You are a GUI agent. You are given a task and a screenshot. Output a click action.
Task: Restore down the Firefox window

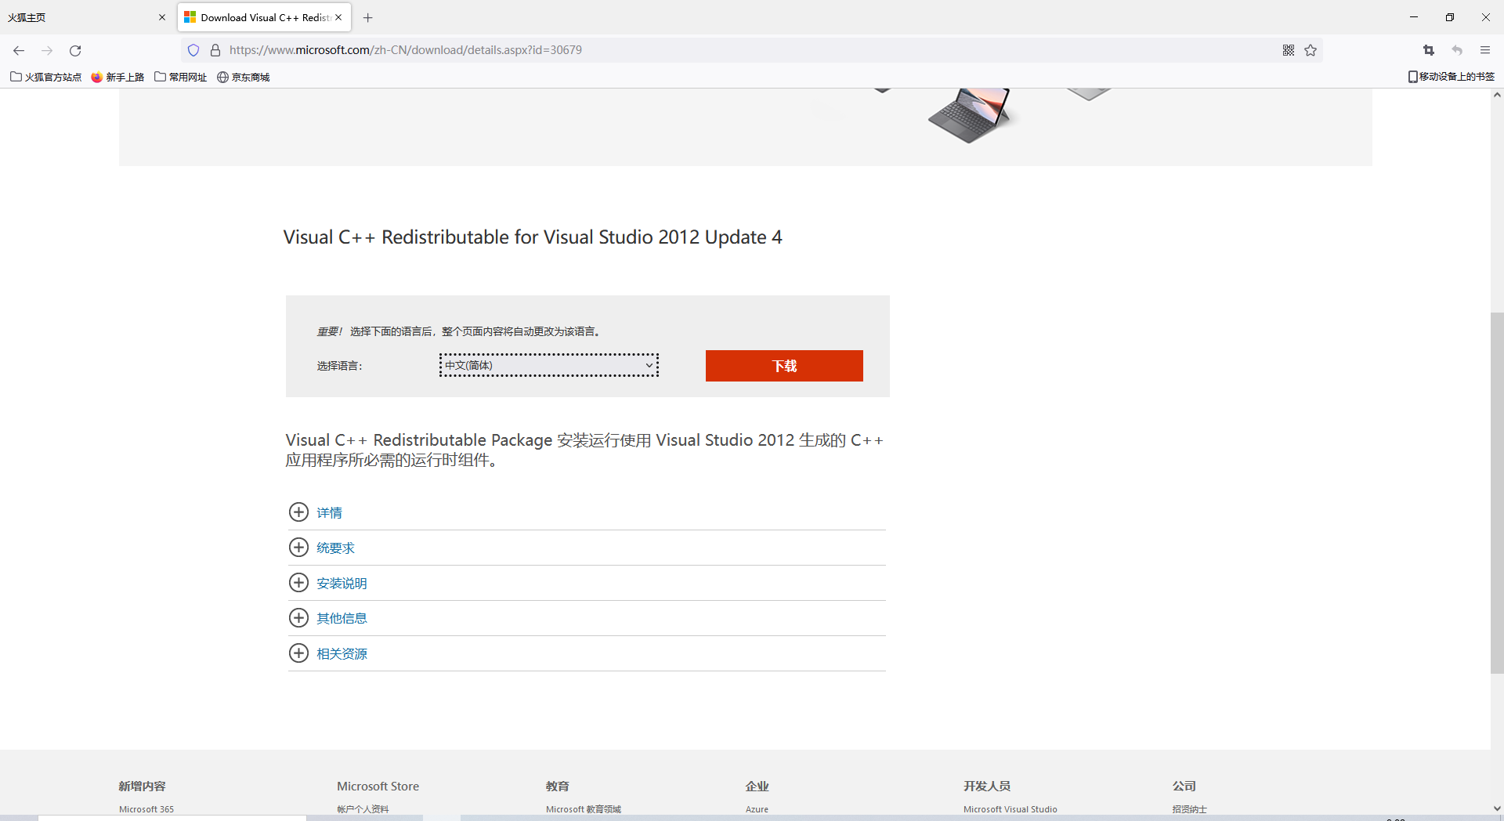[1450, 17]
